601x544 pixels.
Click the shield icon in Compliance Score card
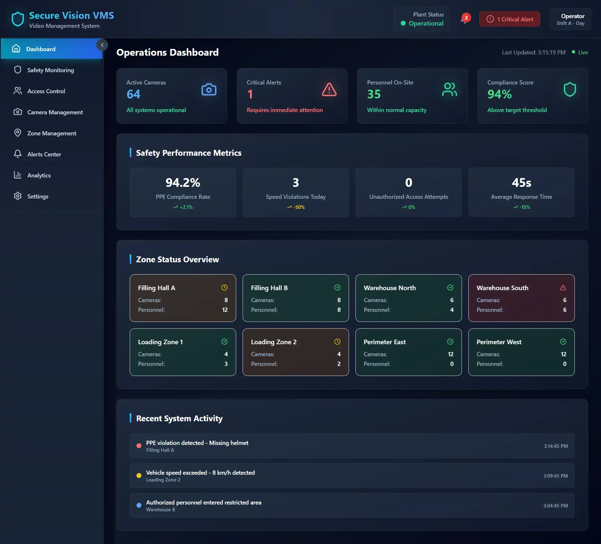coord(570,90)
